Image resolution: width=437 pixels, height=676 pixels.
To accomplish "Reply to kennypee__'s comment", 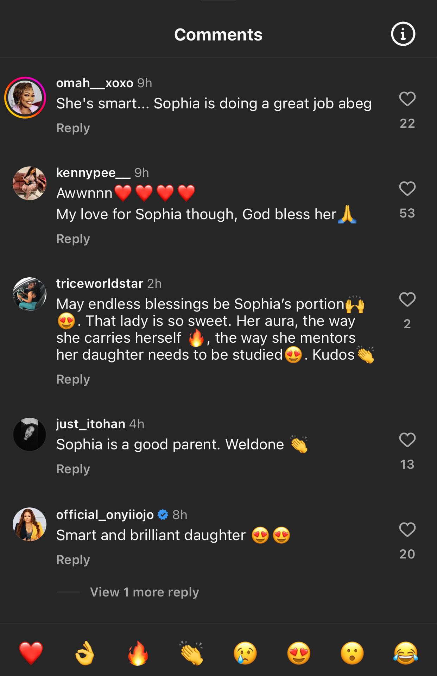I will click(73, 239).
